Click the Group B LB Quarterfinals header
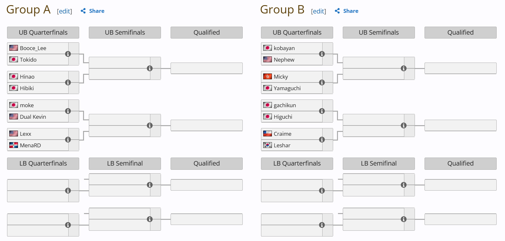Screen dimensions: 505x241 297,163
